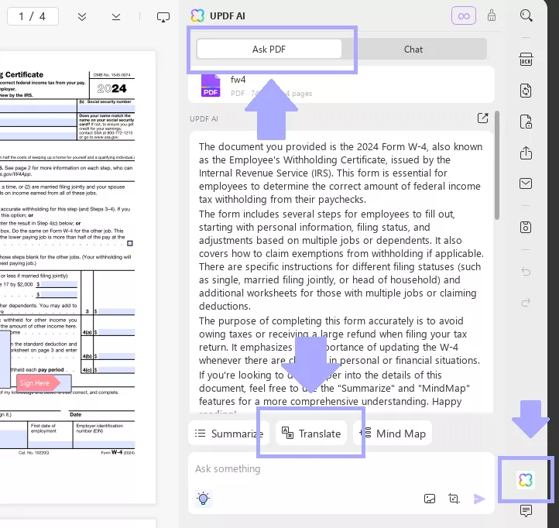The image size is (559, 528).
Task: Toggle the infinity mode button
Action: click(464, 15)
